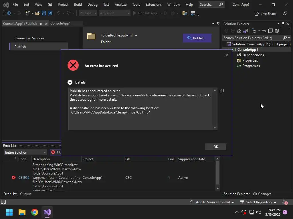Click the CS1926 error code link
Viewport: 293px width, 219px height.
coord(24,178)
